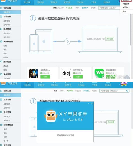Screen dimensions: 135x146
Task: Select 设备概况 in lower window sidebar
Action: pyautogui.click(x=10, y=95)
